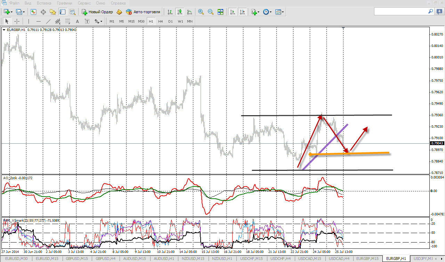This screenshot has width=445, height=262.
Task: Switch to the GBPUSD,H4 chart tab
Action: click(106, 259)
